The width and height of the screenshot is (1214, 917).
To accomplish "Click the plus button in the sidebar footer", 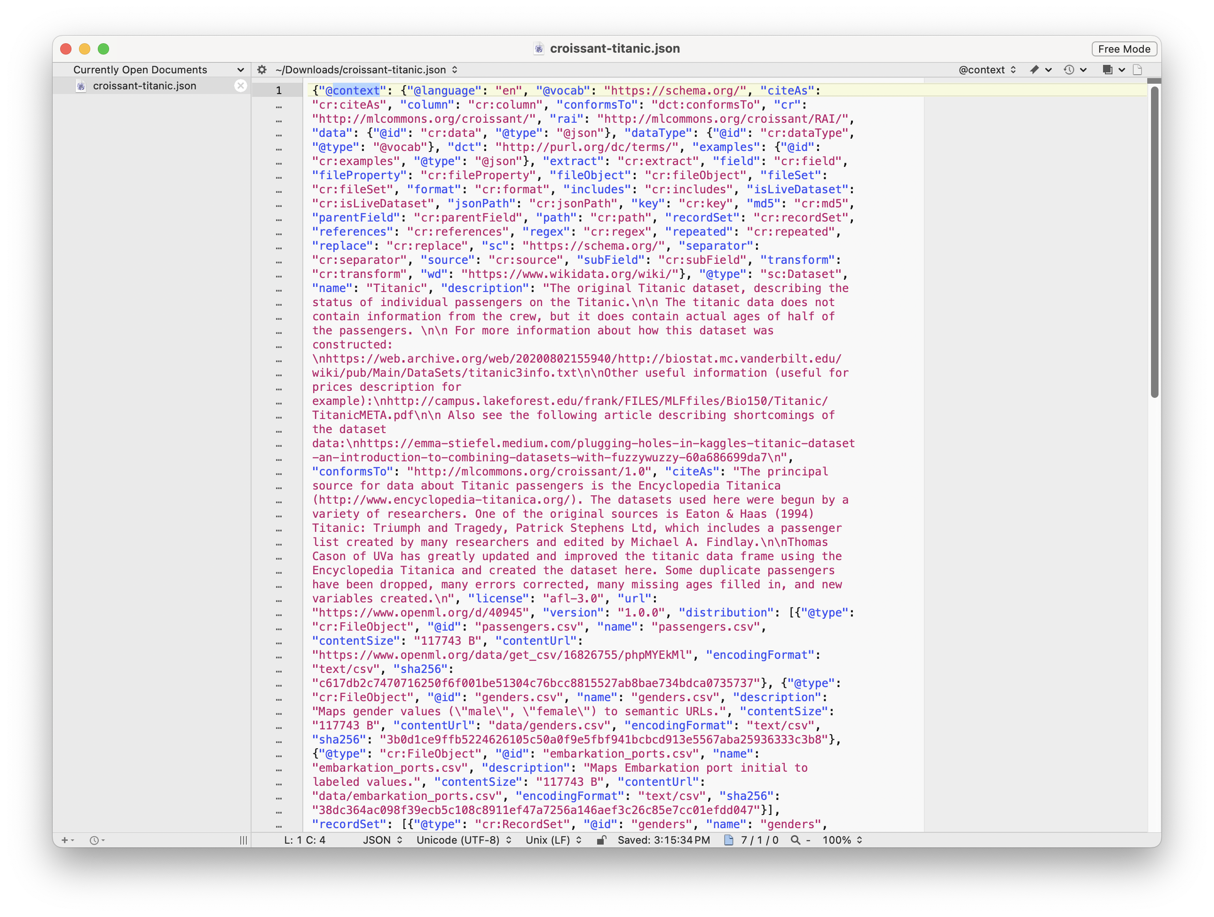I will (65, 840).
